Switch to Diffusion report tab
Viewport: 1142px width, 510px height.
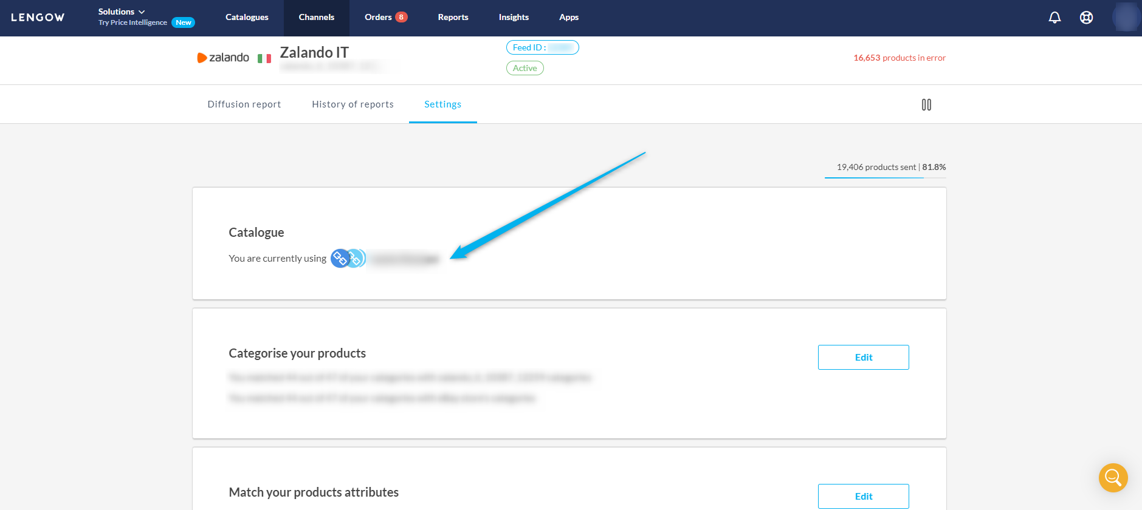[244, 104]
